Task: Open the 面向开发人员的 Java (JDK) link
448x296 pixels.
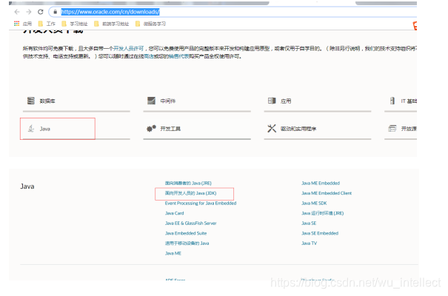Action: (190, 193)
